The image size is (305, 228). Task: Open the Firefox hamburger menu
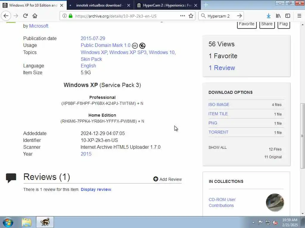pyautogui.click(x=299, y=16)
